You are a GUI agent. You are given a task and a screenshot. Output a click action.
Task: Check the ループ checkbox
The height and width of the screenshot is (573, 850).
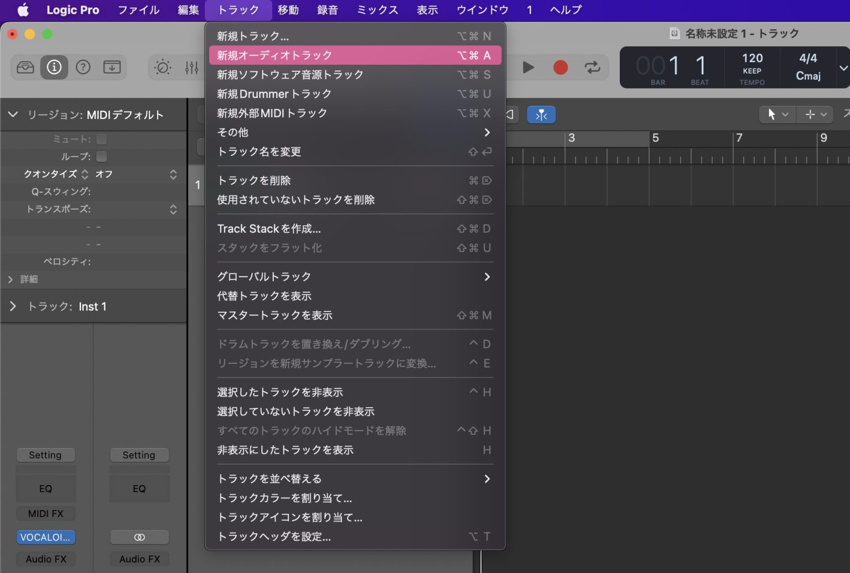click(x=101, y=157)
